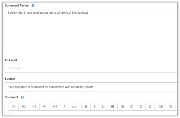Insert a link into the comment

[x=170, y=107]
